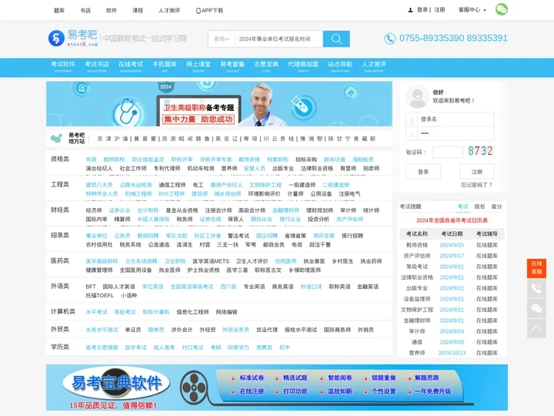The height and width of the screenshot is (416, 554).
Task: Switch to the 考试 tab in 考试提醒
Action: point(462,206)
